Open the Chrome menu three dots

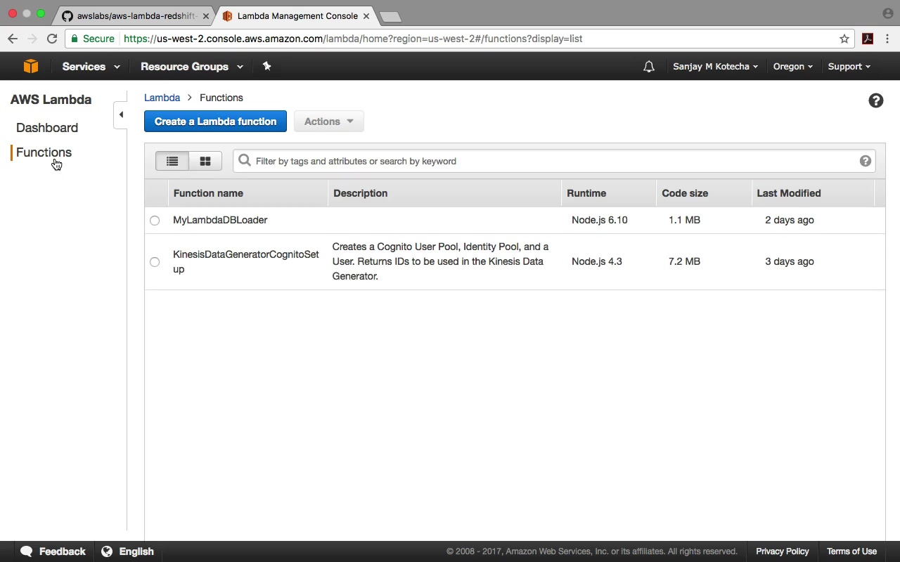click(x=887, y=39)
